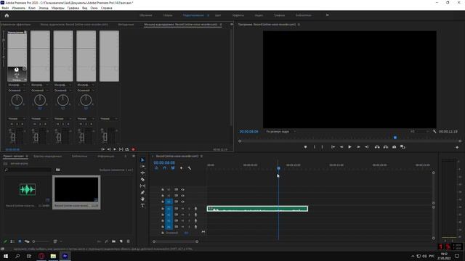
Task: Select the Pen tool
Action: pyautogui.click(x=142, y=193)
